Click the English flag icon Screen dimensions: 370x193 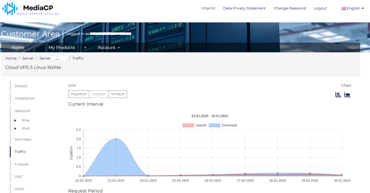(x=343, y=9)
